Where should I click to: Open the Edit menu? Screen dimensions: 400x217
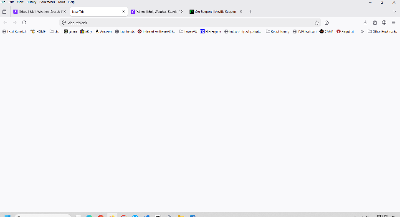pyautogui.click(x=11, y=2)
